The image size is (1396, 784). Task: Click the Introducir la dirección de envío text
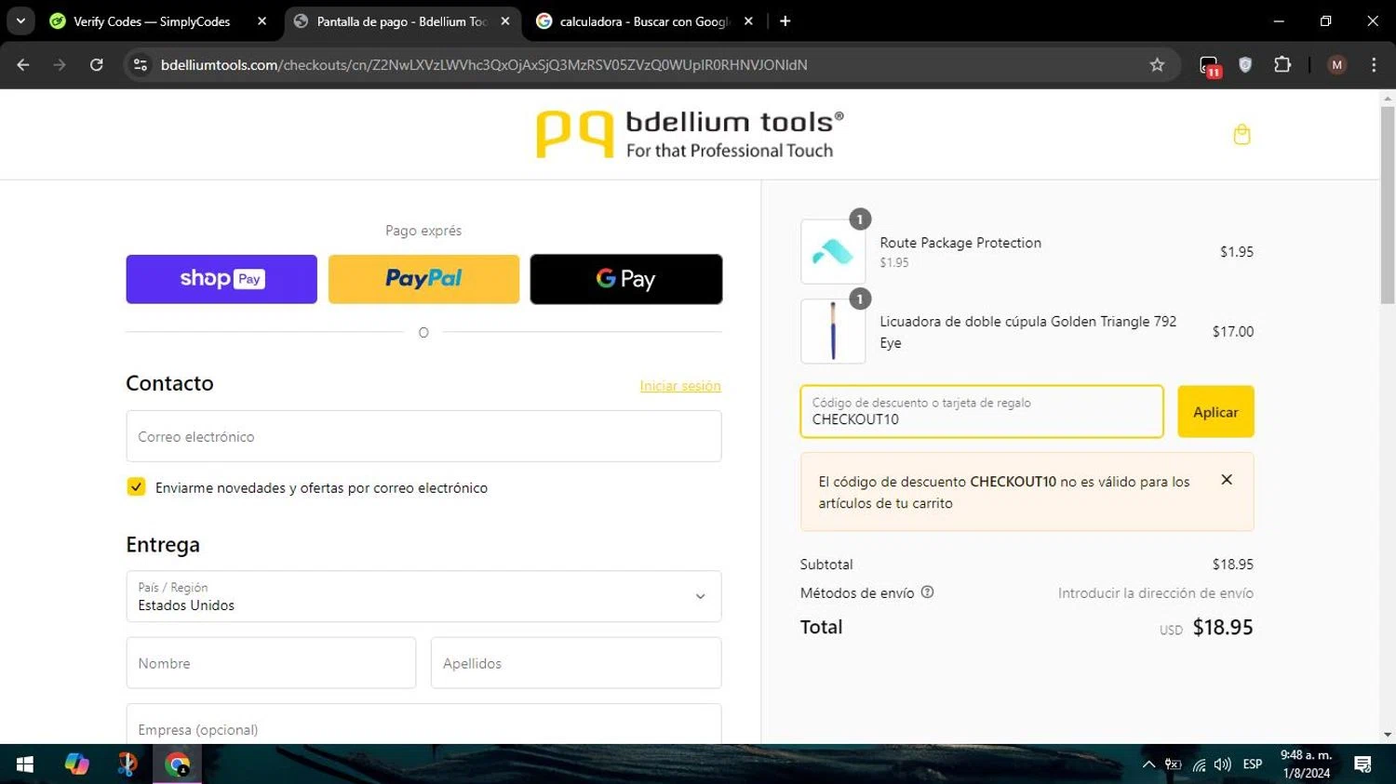pyautogui.click(x=1156, y=592)
